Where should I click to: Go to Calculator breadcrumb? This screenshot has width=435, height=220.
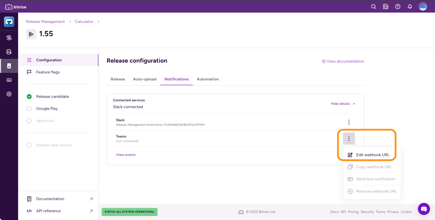[x=84, y=22]
